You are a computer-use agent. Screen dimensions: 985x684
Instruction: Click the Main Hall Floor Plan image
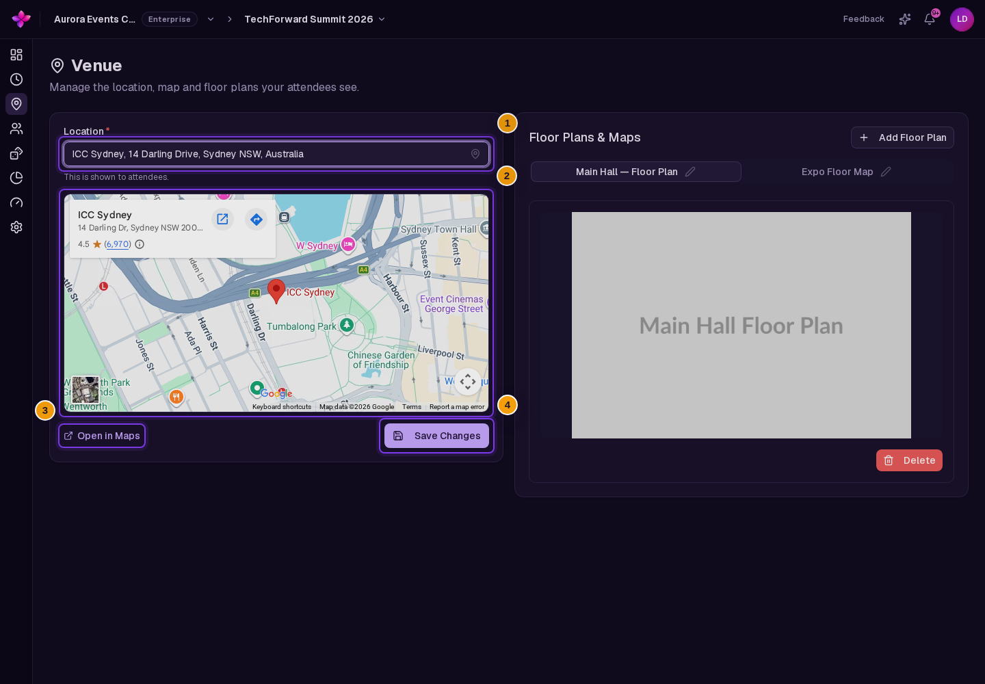[x=741, y=325]
